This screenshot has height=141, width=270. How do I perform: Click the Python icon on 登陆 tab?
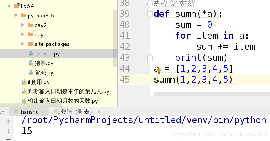[56, 112]
